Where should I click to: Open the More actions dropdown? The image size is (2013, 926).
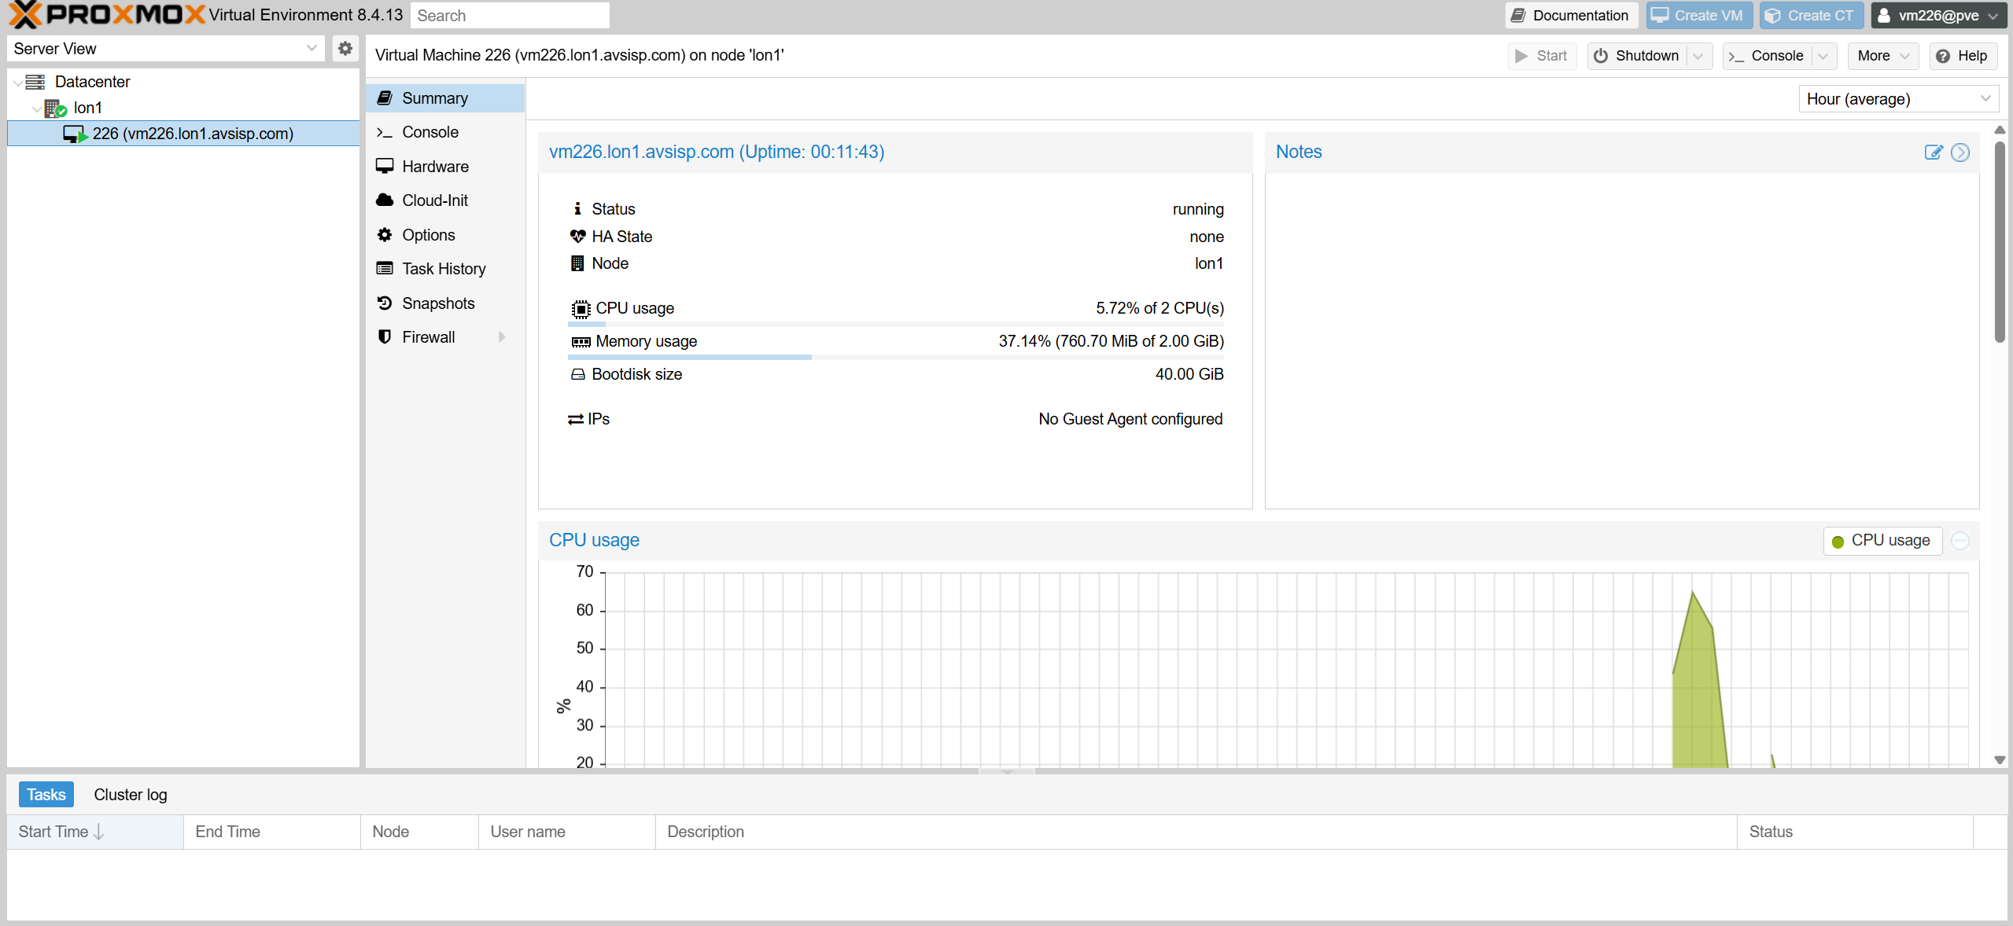(1882, 56)
